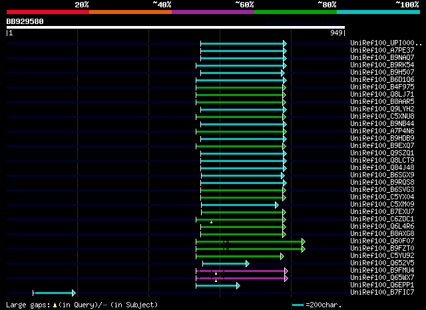Click the yellow gap marker below B9FMU4 bar
The width and height of the screenshot is (426, 310).
pos(216,273)
